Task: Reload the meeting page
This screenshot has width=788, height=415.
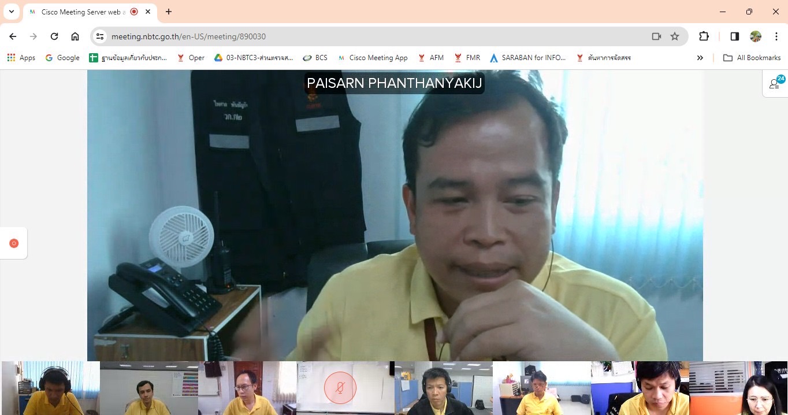Action: pos(54,36)
